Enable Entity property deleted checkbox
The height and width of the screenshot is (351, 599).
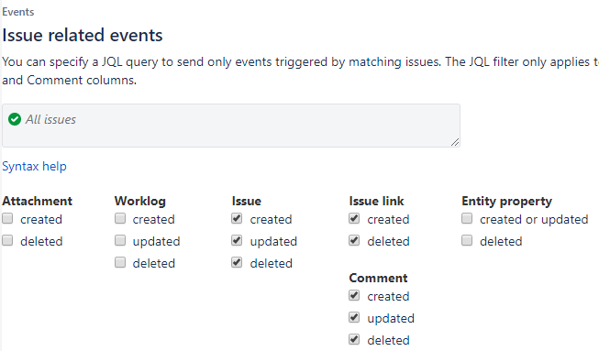point(467,240)
